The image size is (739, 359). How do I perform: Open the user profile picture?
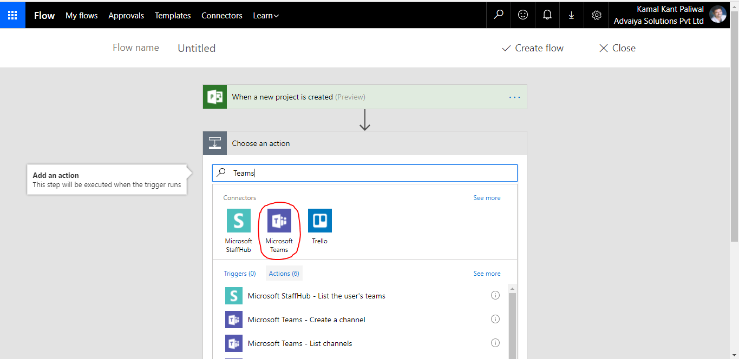pyautogui.click(x=718, y=15)
